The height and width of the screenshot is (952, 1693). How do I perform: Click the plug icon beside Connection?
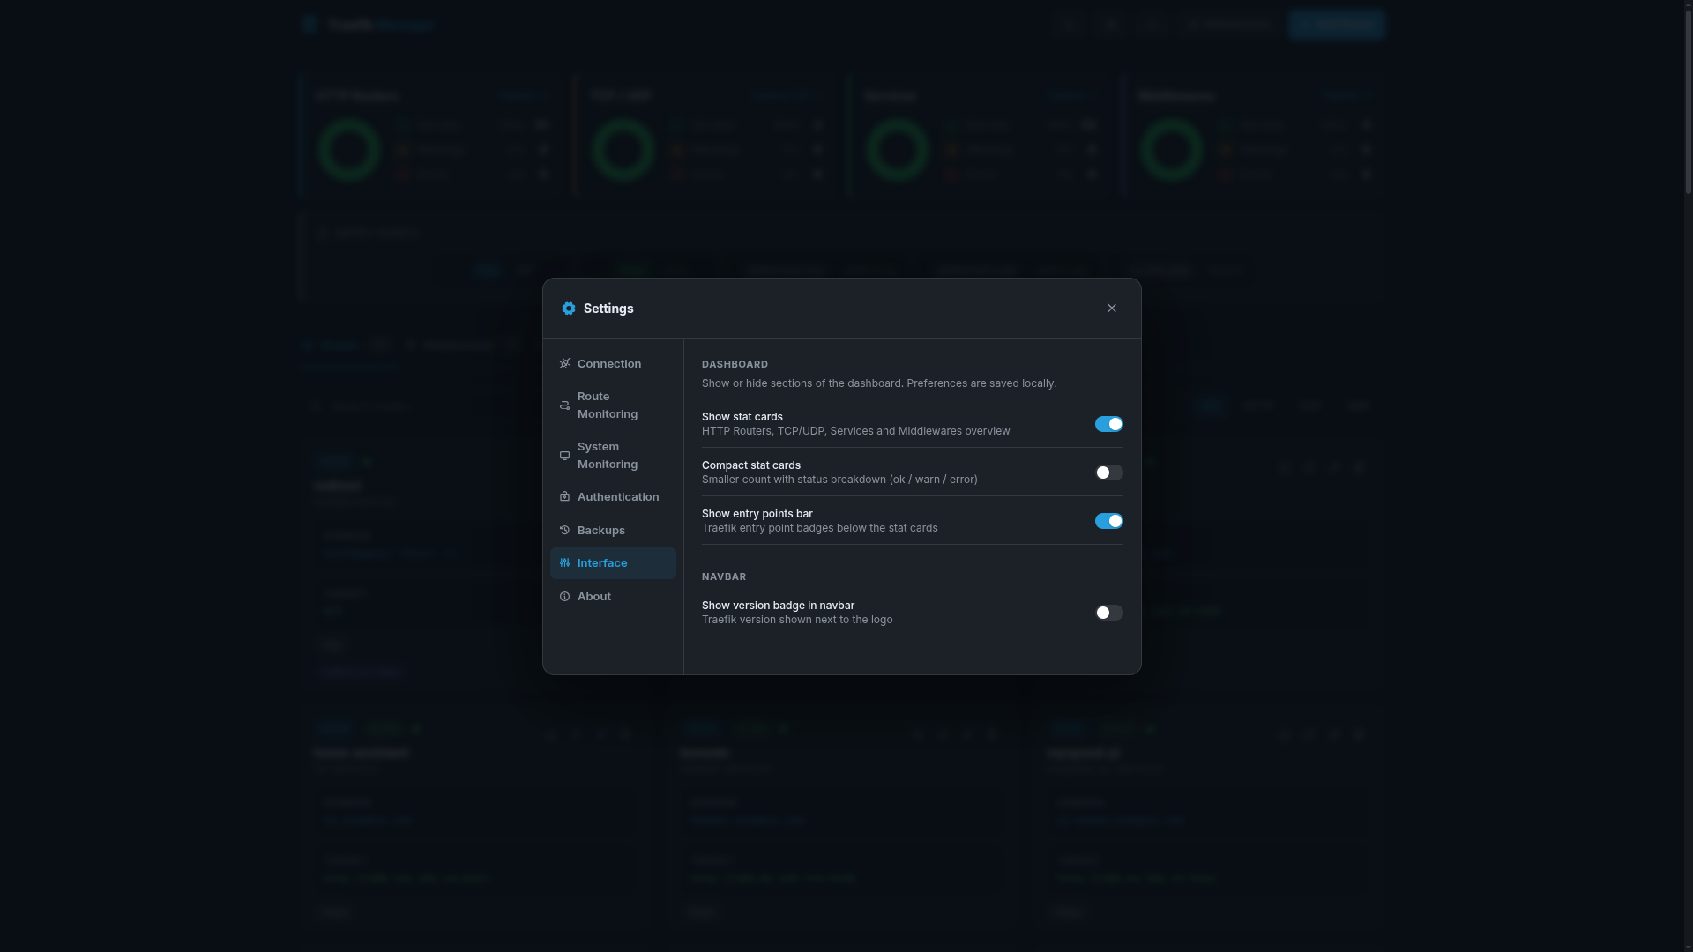point(565,364)
